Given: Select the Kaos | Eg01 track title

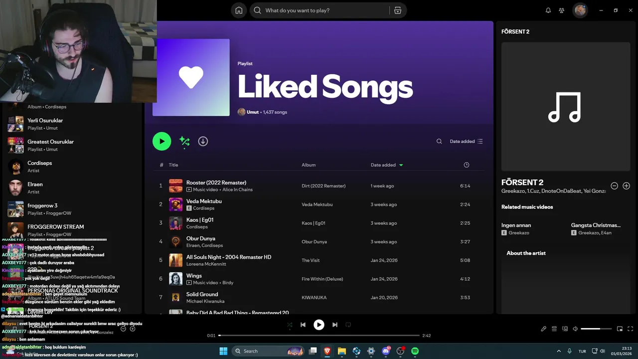Looking at the screenshot, I should pos(200,220).
